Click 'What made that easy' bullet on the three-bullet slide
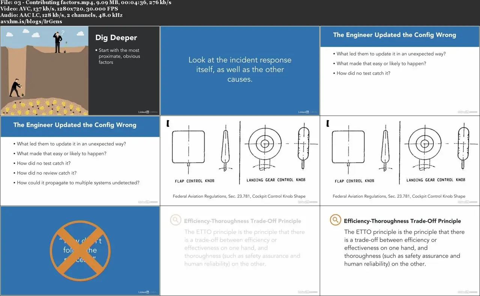The image size is (480, 296). pyautogui.click(x=380, y=63)
